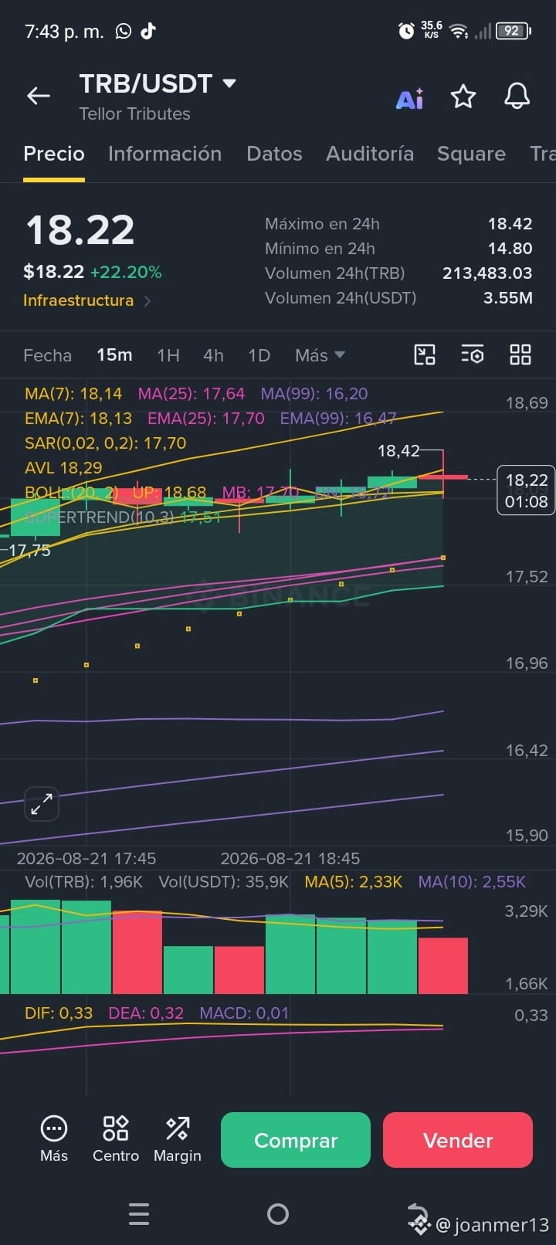This screenshot has width=556, height=1245.
Task: Tap the latest red candlestick
Action: coord(443,477)
